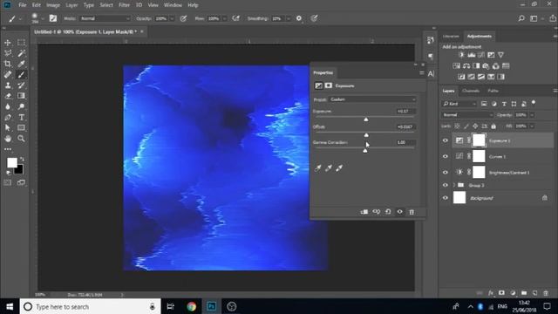Add a Levels adjustment from Adjustments panel
558x314 pixels.
pos(472,55)
